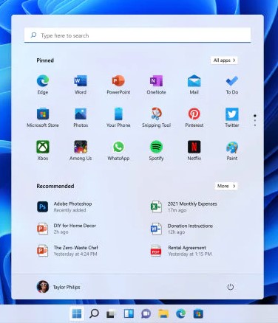Screen dimensions: 278x323
Task: Open File Explorer from the taskbar
Action: point(163,313)
